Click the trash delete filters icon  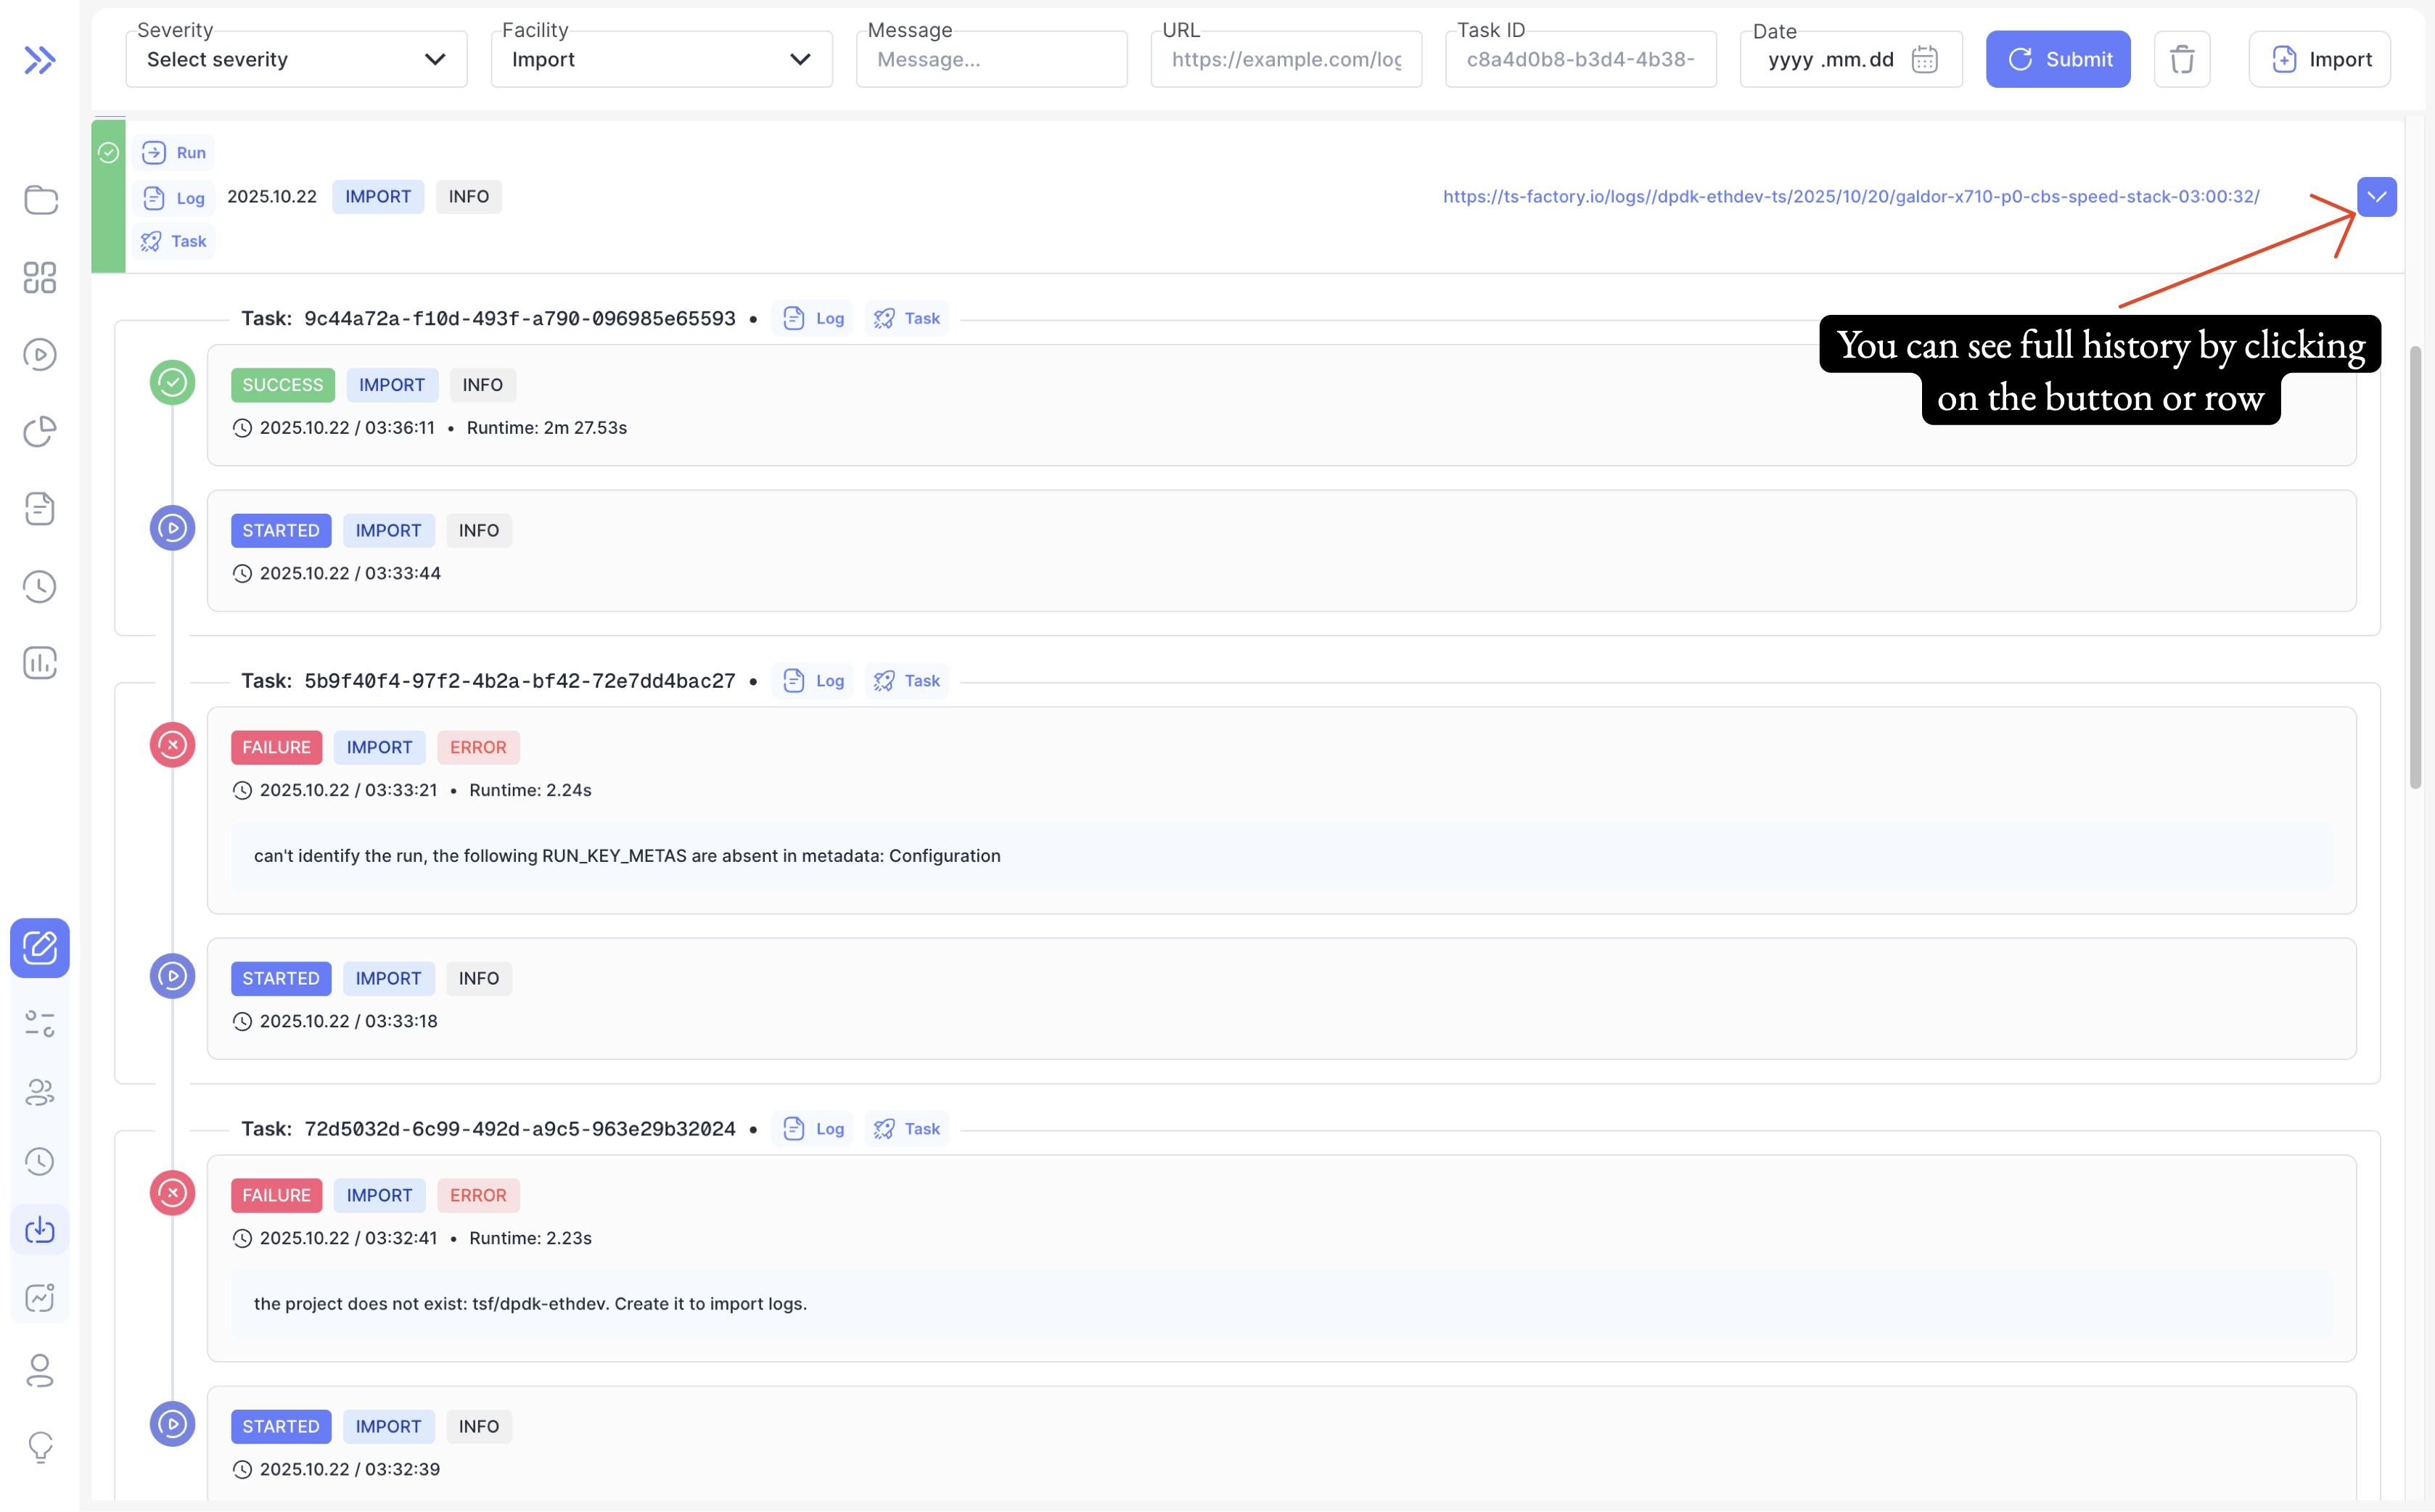click(x=2181, y=59)
